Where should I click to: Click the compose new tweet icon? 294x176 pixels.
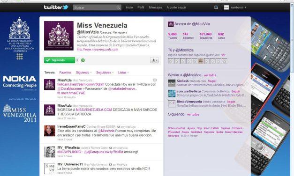[x=216, y=7]
